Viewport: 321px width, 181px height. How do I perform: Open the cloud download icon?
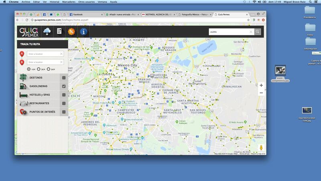point(47,32)
